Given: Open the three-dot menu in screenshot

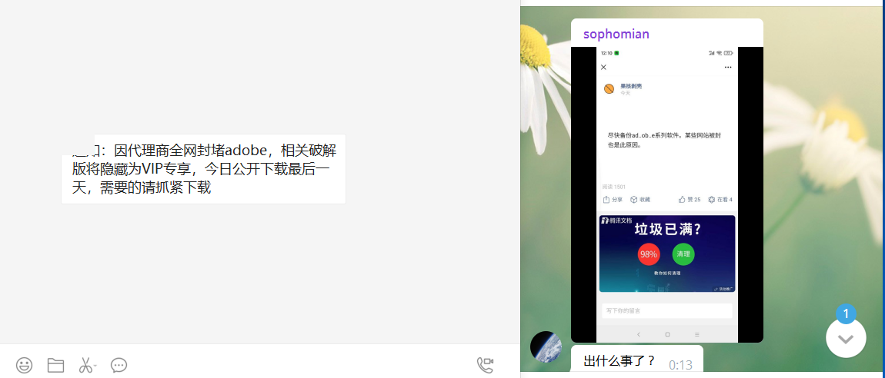Looking at the screenshot, I should coord(727,68).
